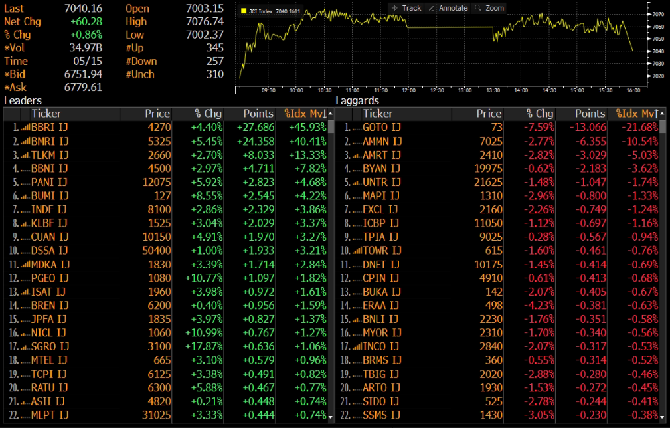Image resolution: width=670 pixels, height=428 pixels.
Task: Select the EXCL IJ ticker
Action: click(x=380, y=209)
